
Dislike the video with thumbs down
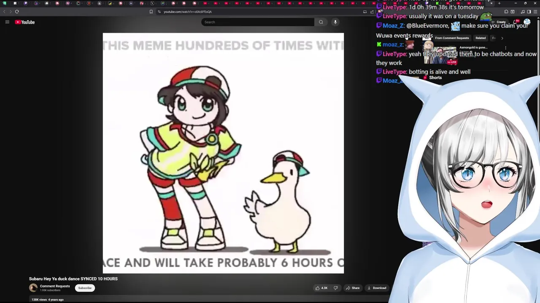click(x=336, y=288)
